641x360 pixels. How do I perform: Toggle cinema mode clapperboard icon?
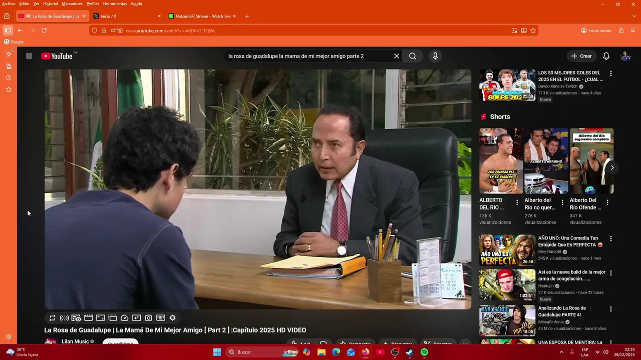coord(88,318)
